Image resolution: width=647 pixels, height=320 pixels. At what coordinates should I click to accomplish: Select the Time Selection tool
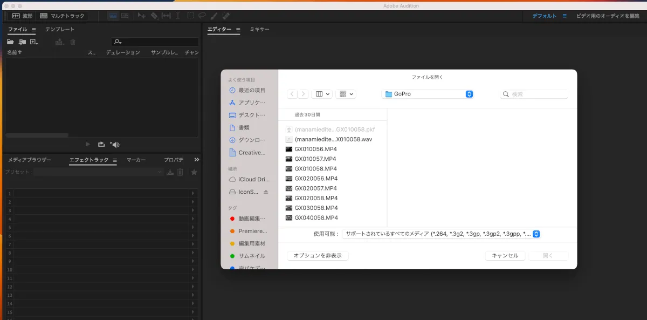(x=178, y=16)
